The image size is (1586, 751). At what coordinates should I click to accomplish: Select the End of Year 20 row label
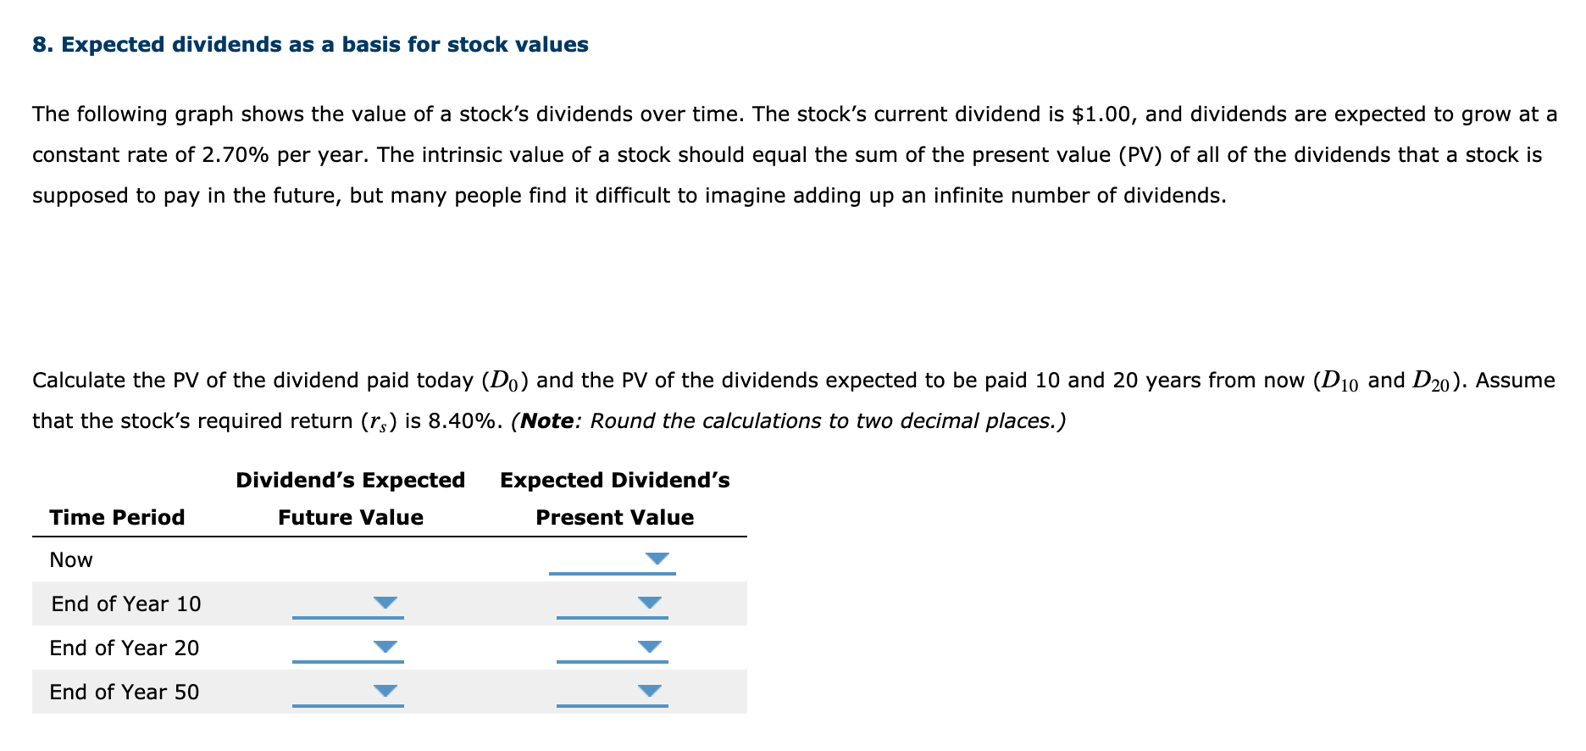[125, 648]
